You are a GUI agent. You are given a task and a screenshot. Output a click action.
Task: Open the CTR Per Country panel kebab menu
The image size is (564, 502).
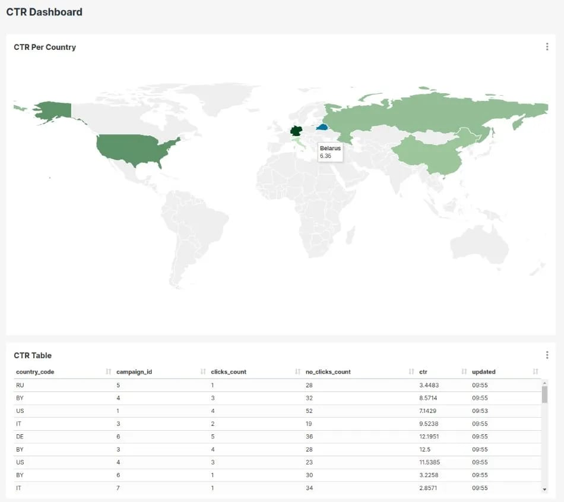point(547,46)
